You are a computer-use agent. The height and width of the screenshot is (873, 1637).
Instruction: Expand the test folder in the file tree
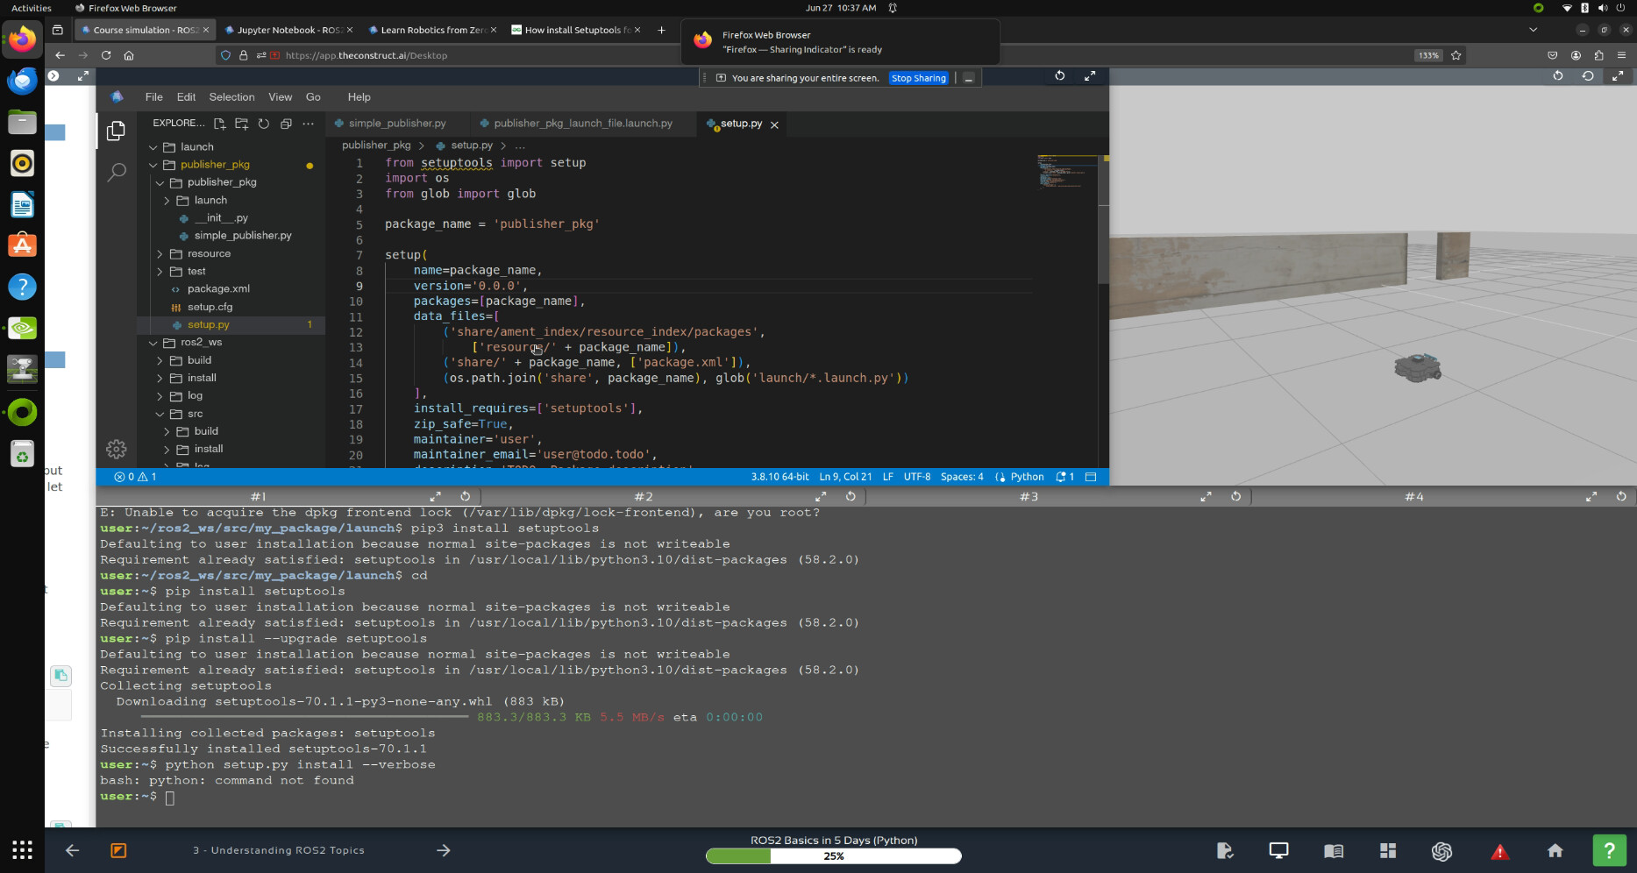point(196,272)
